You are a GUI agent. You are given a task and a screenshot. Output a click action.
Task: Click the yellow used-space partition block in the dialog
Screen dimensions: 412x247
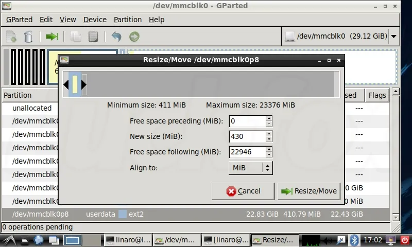[75, 84]
